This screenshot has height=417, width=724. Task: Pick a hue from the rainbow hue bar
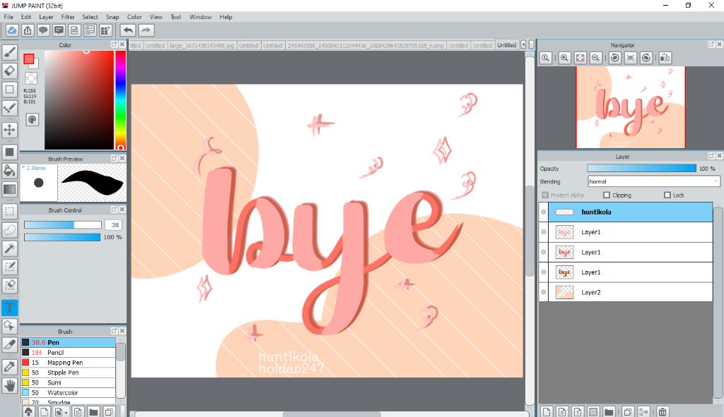pos(120,100)
